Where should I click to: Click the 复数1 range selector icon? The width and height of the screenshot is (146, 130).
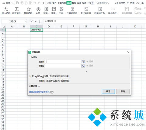point(83,62)
